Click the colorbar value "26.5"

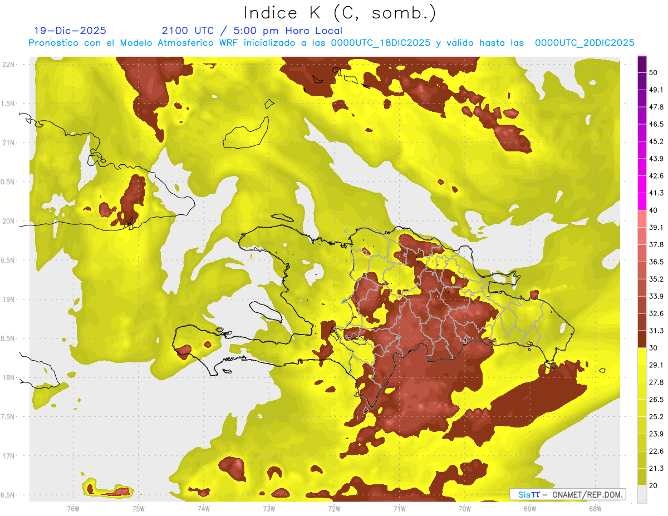[x=656, y=400]
